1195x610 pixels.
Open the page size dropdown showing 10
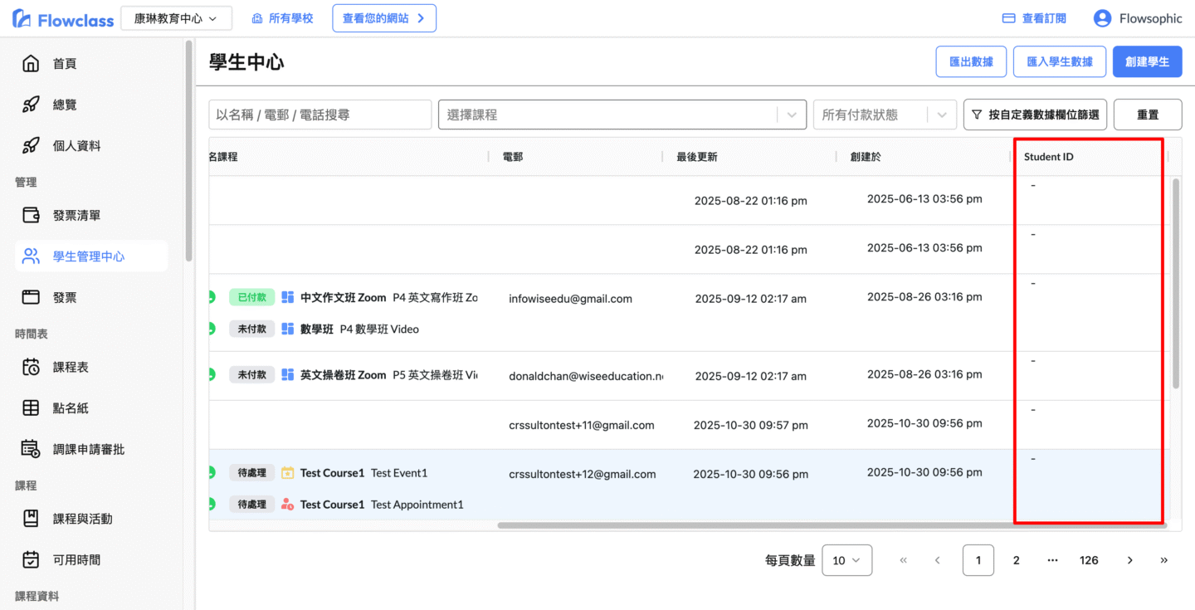846,560
